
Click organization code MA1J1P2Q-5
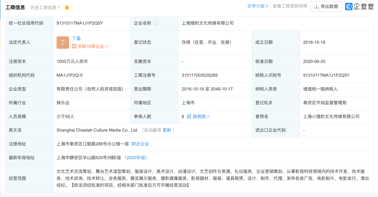(x=69, y=75)
